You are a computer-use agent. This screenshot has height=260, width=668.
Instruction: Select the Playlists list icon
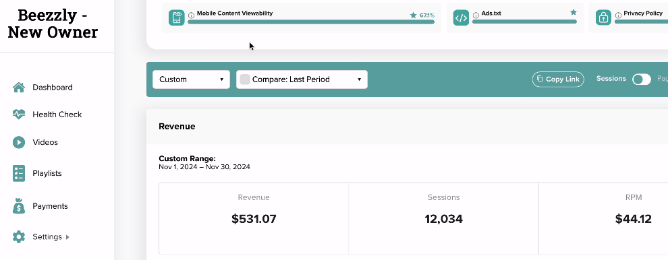tap(19, 173)
